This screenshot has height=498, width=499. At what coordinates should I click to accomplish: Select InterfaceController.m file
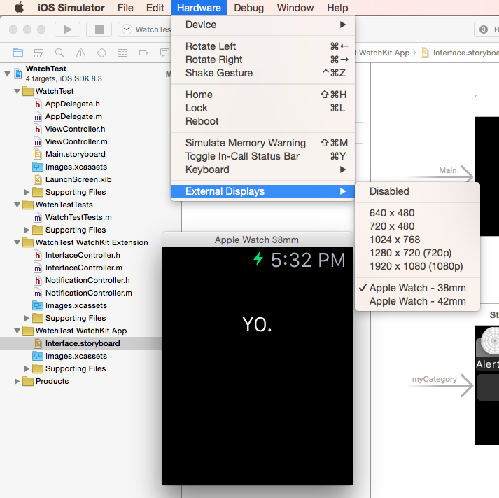click(84, 268)
